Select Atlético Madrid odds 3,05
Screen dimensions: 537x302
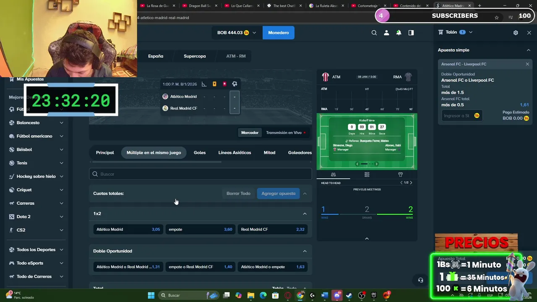pyautogui.click(x=128, y=229)
